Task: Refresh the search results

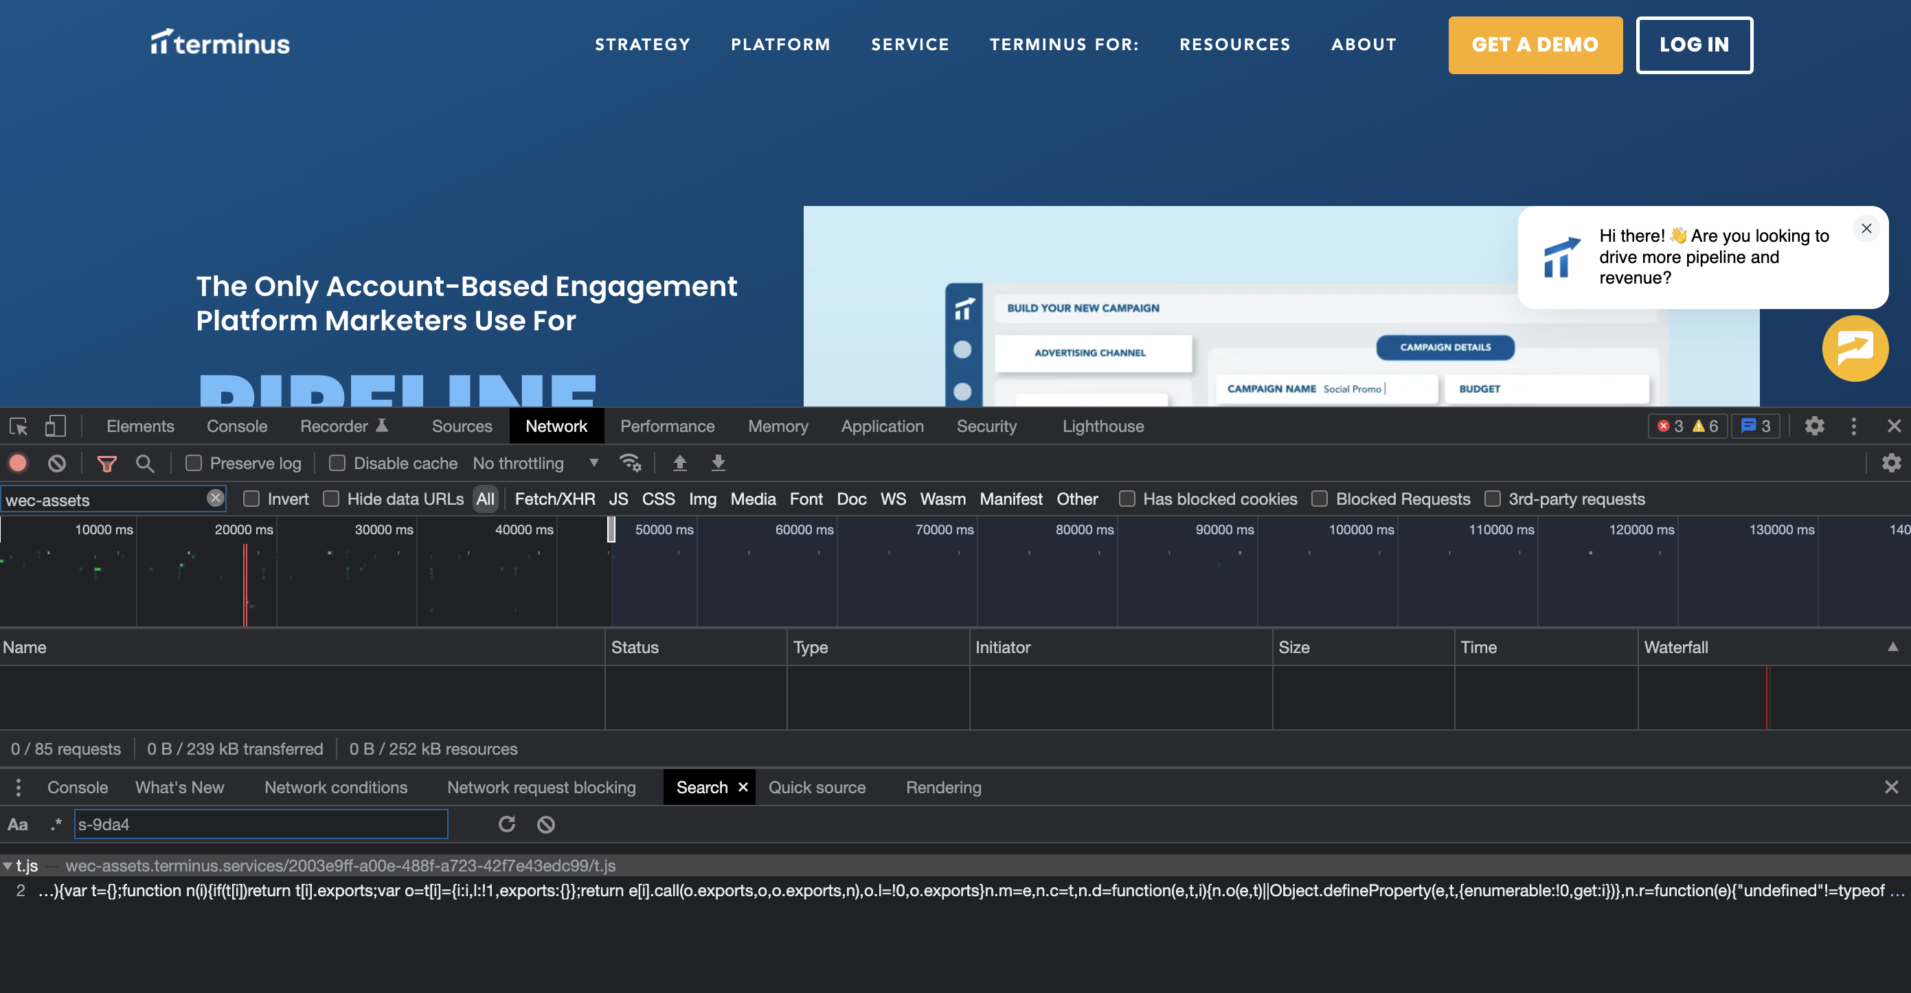Action: [507, 825]
